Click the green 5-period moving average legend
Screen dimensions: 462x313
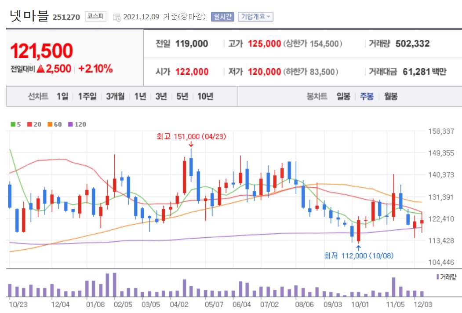(16, 124)
